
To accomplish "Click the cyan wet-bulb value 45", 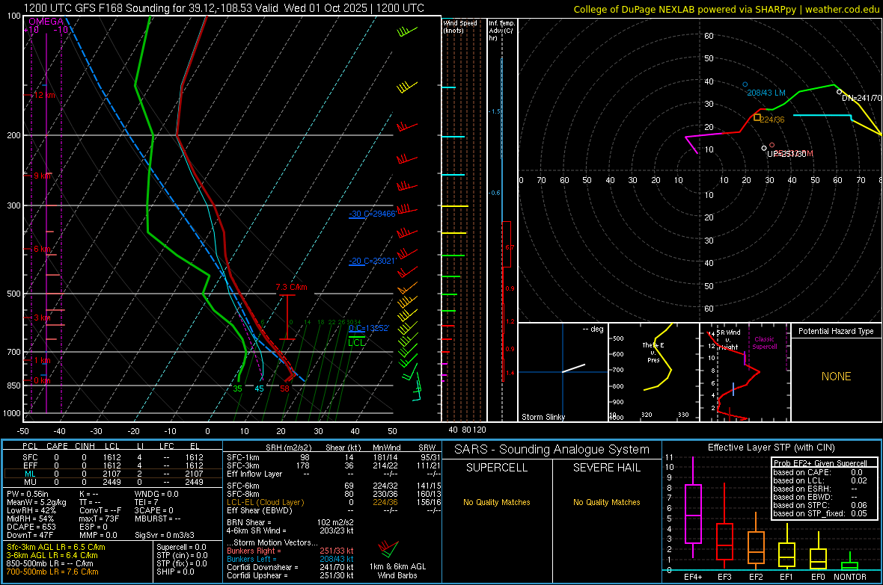I will click(259, 388).
